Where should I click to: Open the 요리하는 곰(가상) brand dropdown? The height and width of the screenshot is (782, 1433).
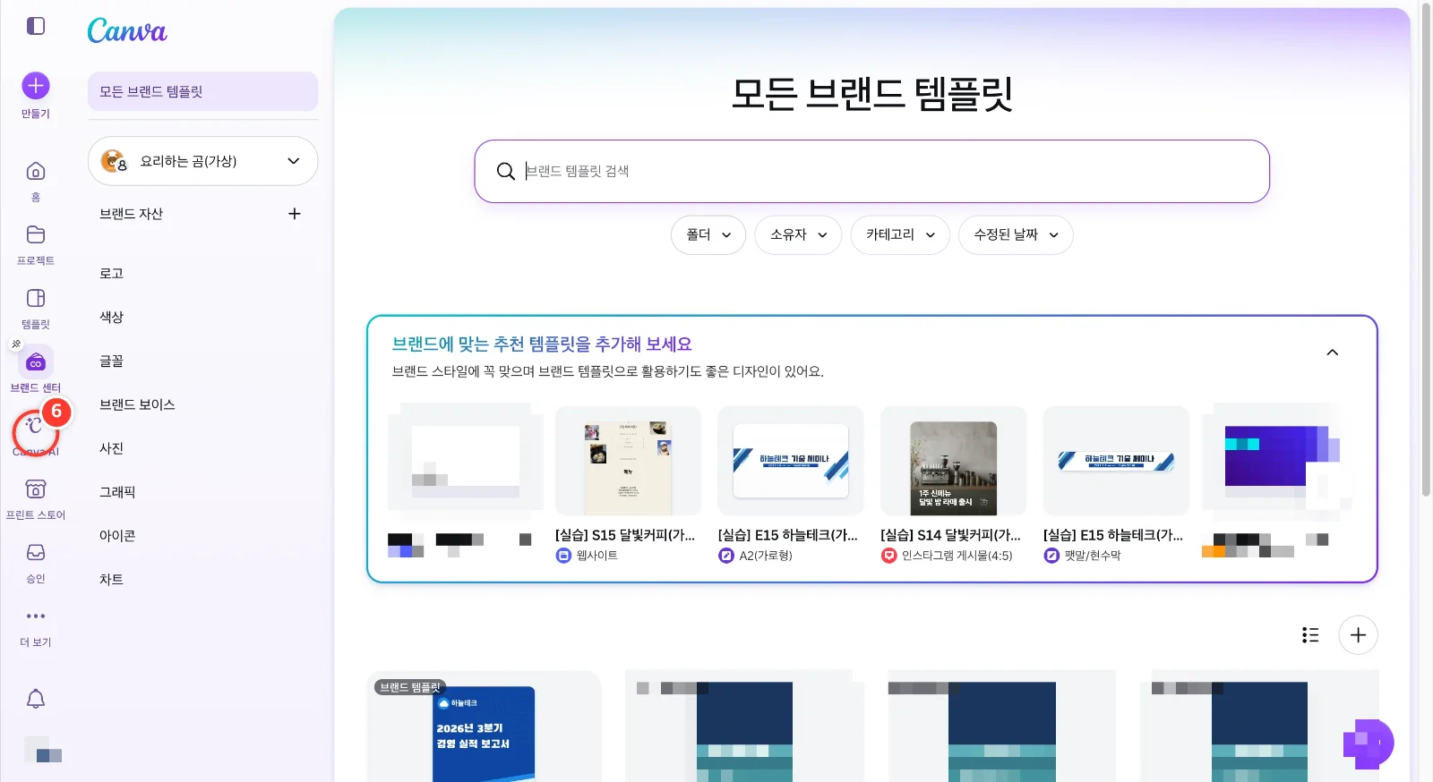[203, 161]
